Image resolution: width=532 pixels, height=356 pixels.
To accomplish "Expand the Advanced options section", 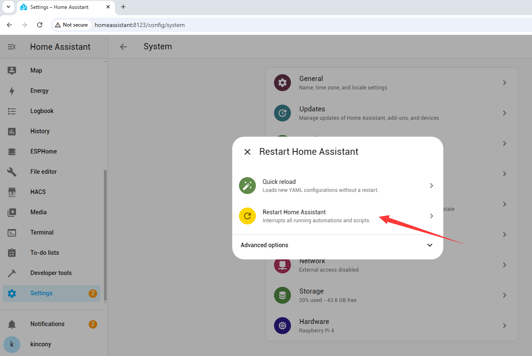I will pos(429,245).
